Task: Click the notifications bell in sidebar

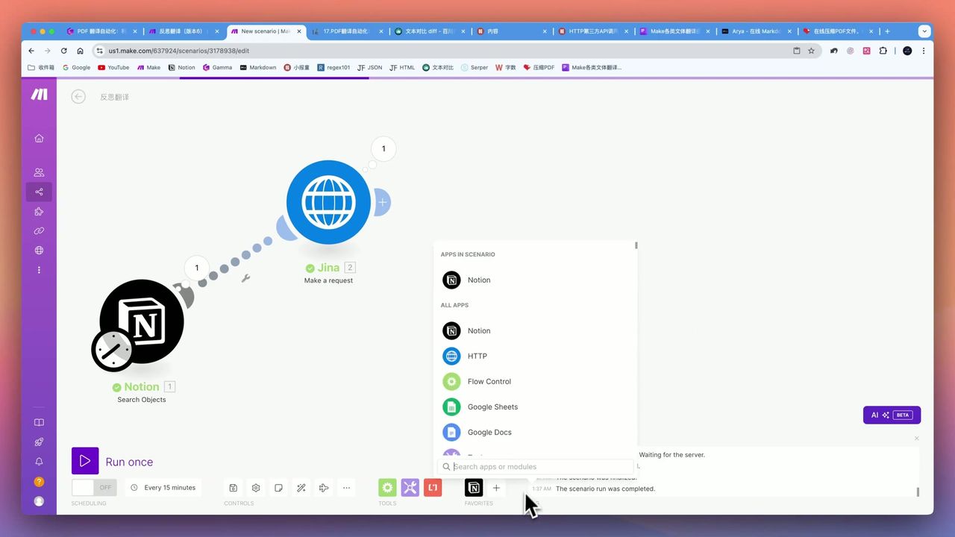Action: (x=39, y=462)
